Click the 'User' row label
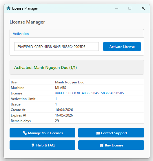 point(14,82)
